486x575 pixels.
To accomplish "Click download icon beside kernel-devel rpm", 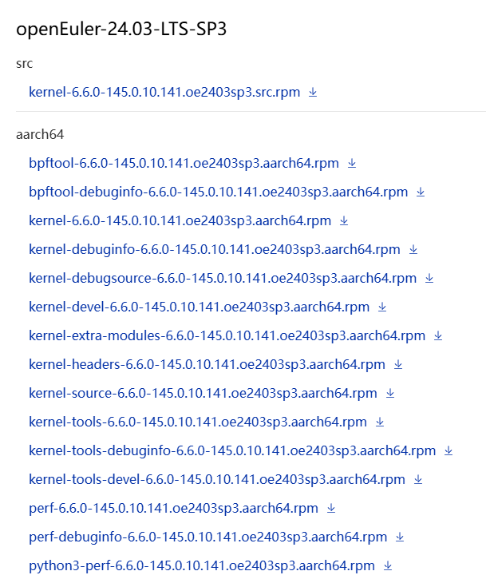I will pyautogui.click(x=382, y=307).
